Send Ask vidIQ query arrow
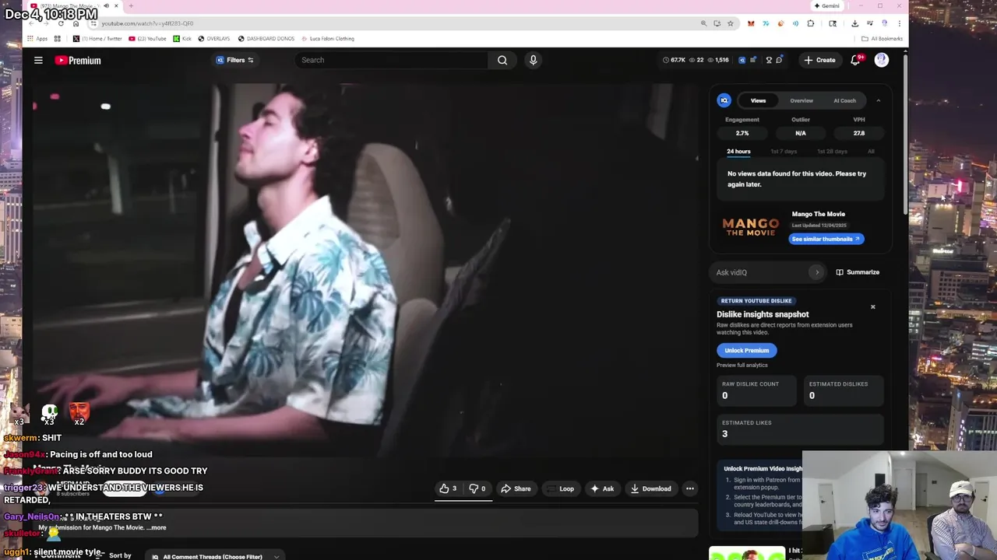Viewport: 997px width, 560px height. point(816,272)
